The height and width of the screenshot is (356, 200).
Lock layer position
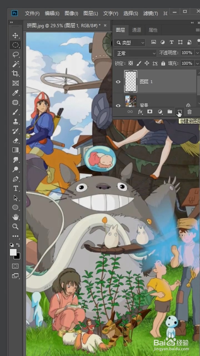click(x=147, y=63)
